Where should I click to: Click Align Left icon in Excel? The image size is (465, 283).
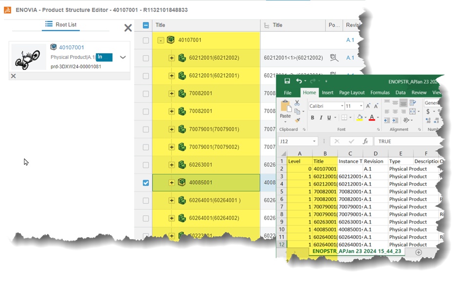[387, 111]
